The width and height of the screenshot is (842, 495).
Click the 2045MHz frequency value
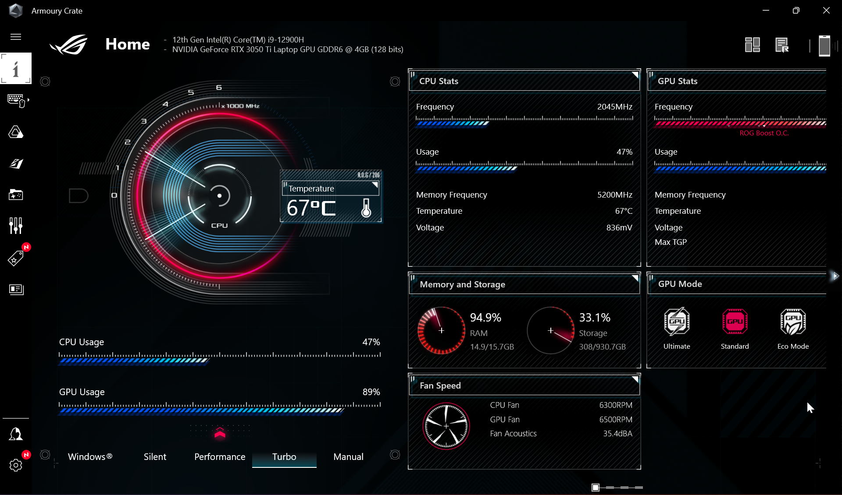[615, 107]
